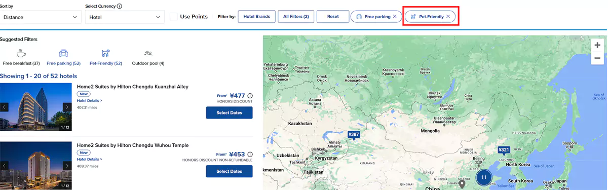
Task: Zoom in on the map
Action: [597, 45]
